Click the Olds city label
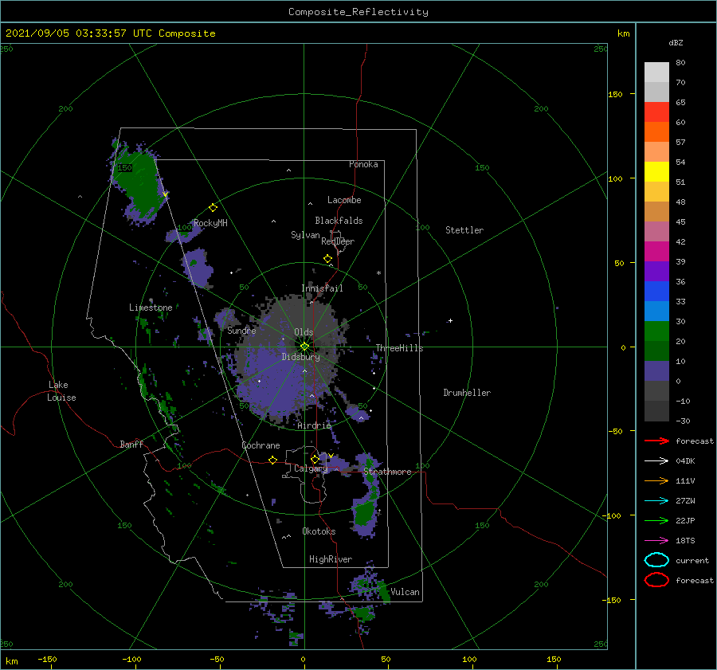This screenshot has height=670, width=717. (x=304, y=331)
